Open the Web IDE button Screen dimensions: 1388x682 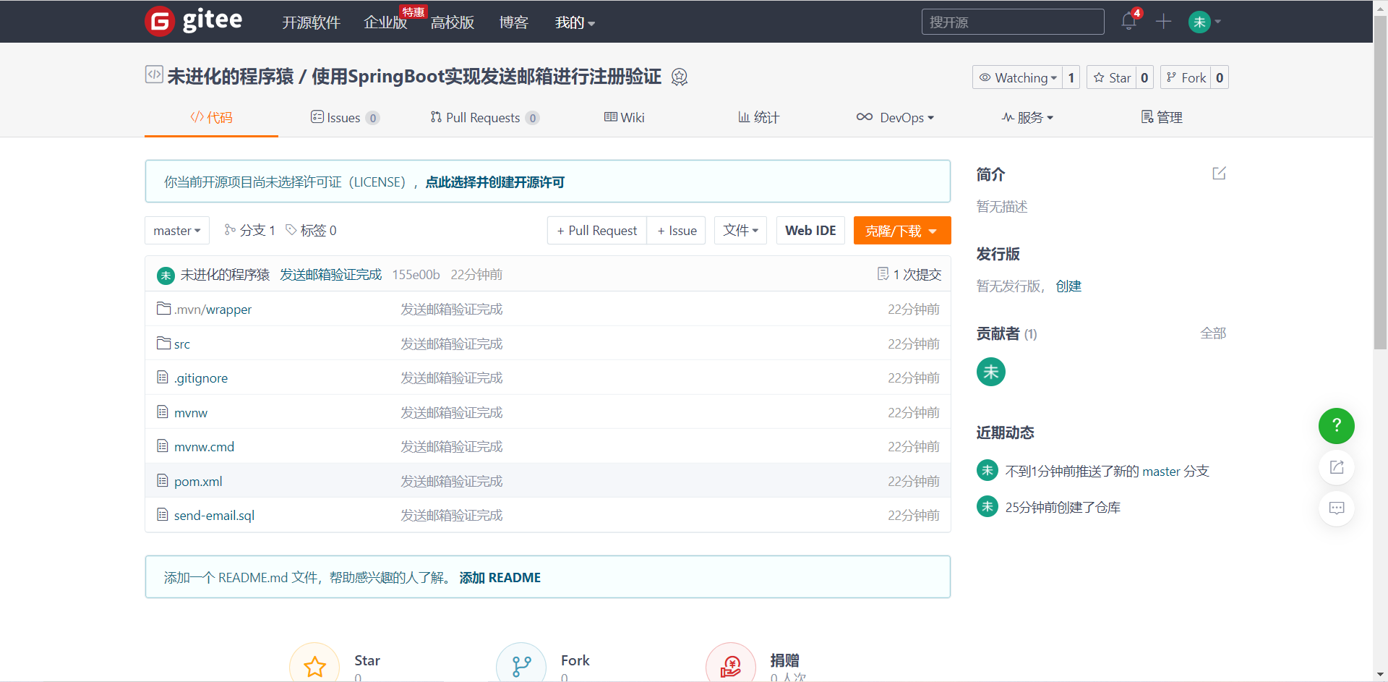[810, 231]
